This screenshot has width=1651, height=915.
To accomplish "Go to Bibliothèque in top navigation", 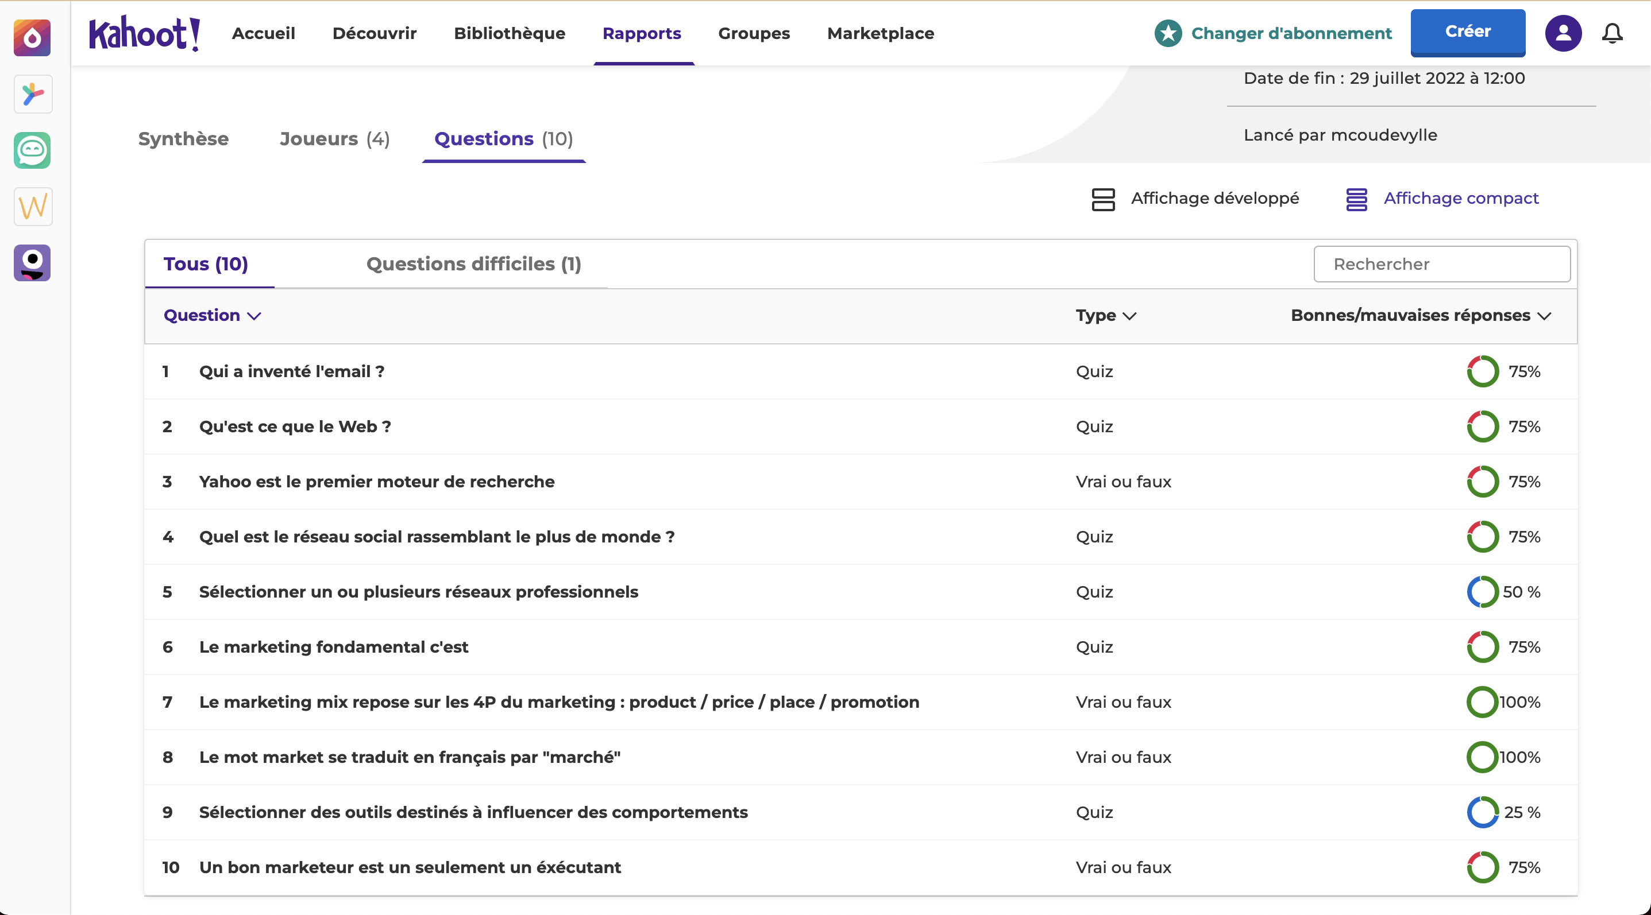I will (510, 33).
